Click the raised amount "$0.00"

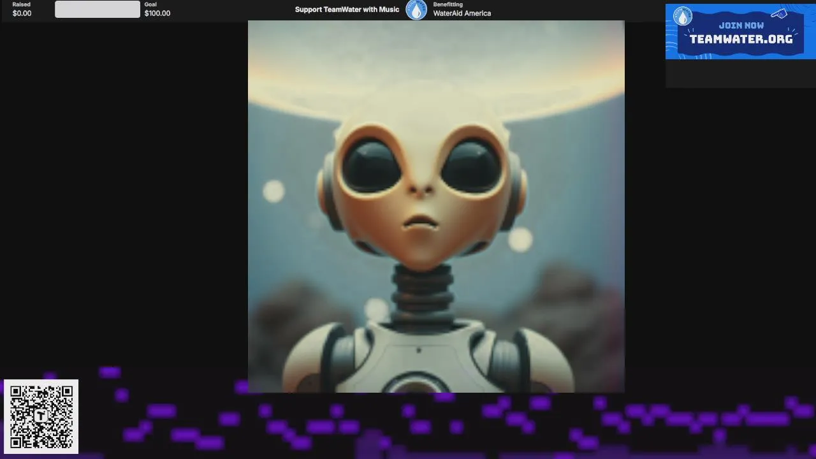point(22,13)
